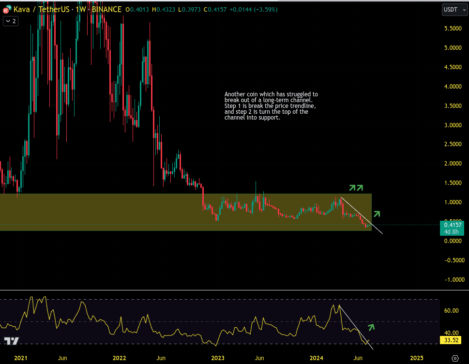This screenshot has height=364, width=469.
Task: Click the 1.0000 price scale label
Action: click(x=453, y=202)
